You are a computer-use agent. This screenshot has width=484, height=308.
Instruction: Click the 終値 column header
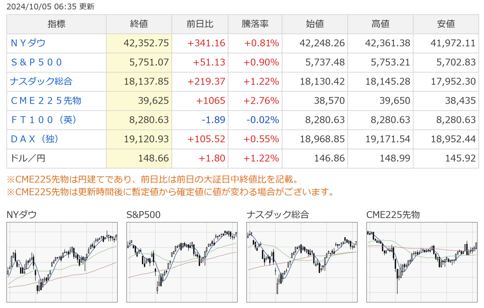[139, 24]
